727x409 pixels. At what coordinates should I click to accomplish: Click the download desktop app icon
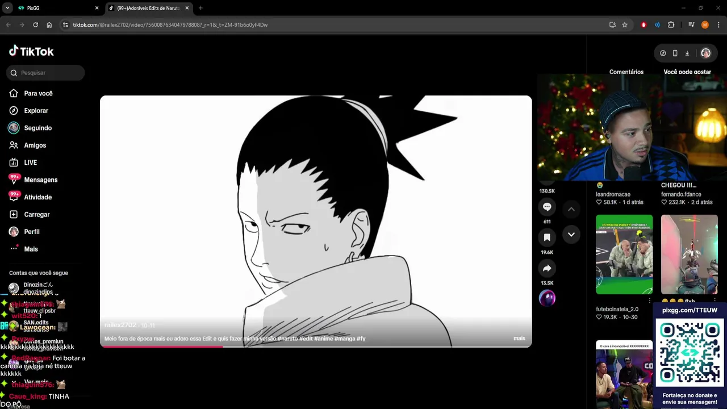687,53
